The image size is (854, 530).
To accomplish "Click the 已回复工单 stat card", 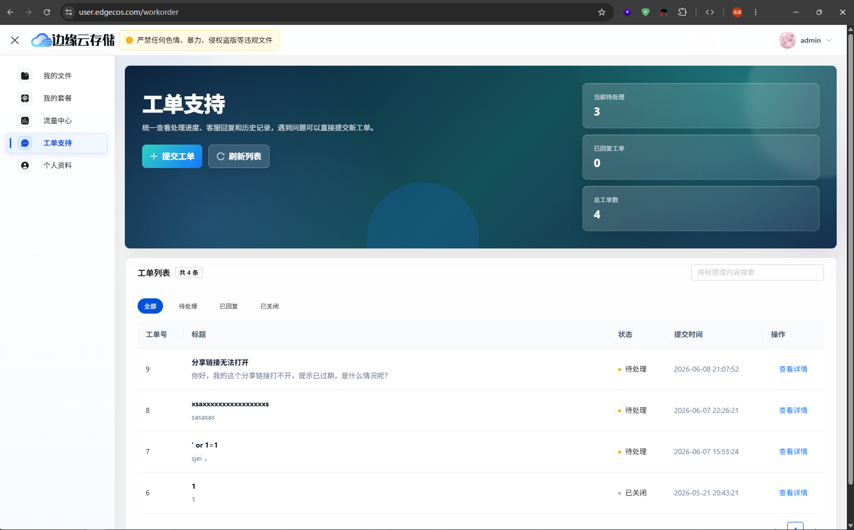I will [701, 157].
